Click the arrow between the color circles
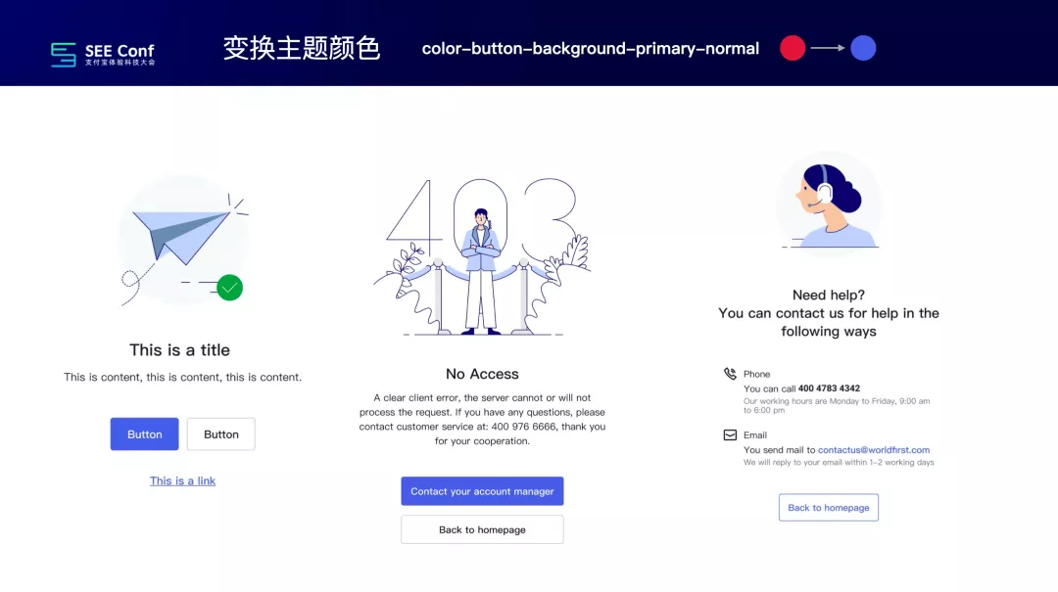 click(828, 48)
